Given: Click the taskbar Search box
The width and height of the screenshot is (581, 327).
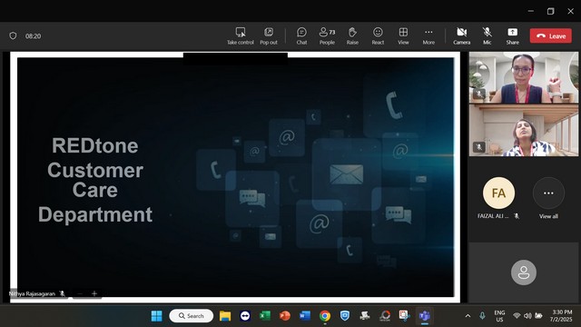Looking at the screenshot, I should click(x=192, y=316).
